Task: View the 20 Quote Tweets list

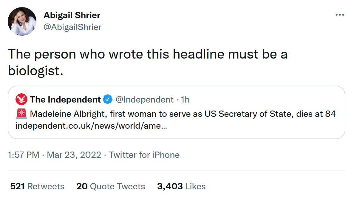Action: [x=111, y=186]
